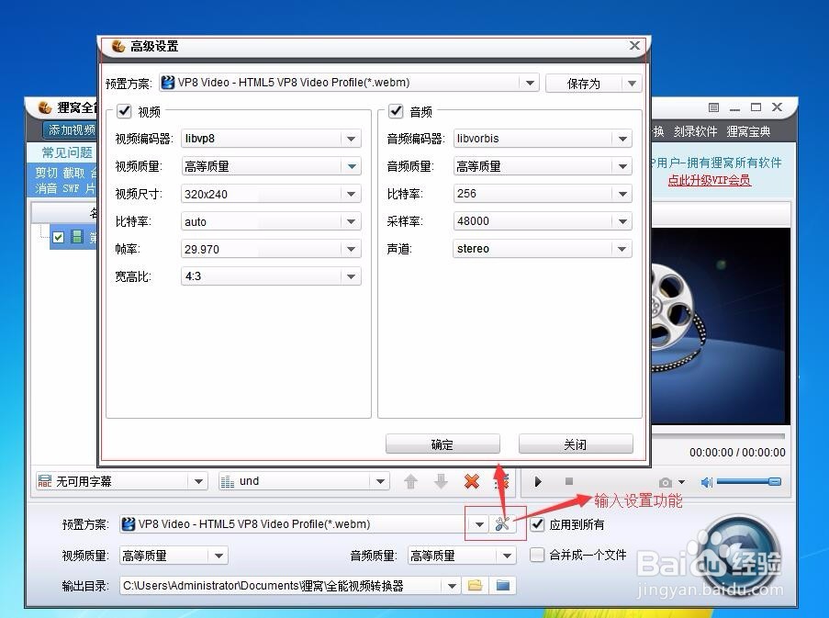829x618 pixels.
Task: Expand 视频质量 dropdown in dialog
Action: pos(351,166)
